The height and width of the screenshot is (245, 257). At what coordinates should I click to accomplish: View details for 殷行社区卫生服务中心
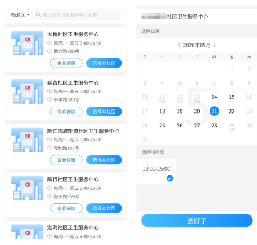[x=67, y=209]
